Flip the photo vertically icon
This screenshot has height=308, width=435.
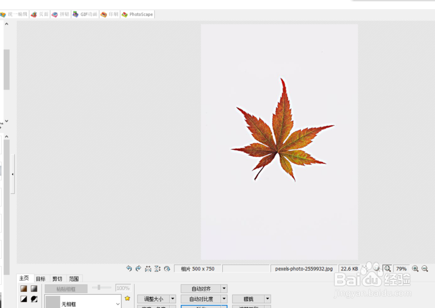(x=157, y=268)
